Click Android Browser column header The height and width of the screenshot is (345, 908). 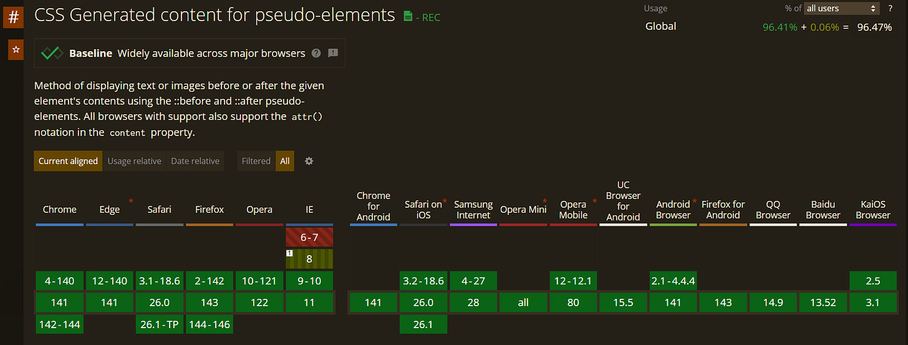click(673, 210)
